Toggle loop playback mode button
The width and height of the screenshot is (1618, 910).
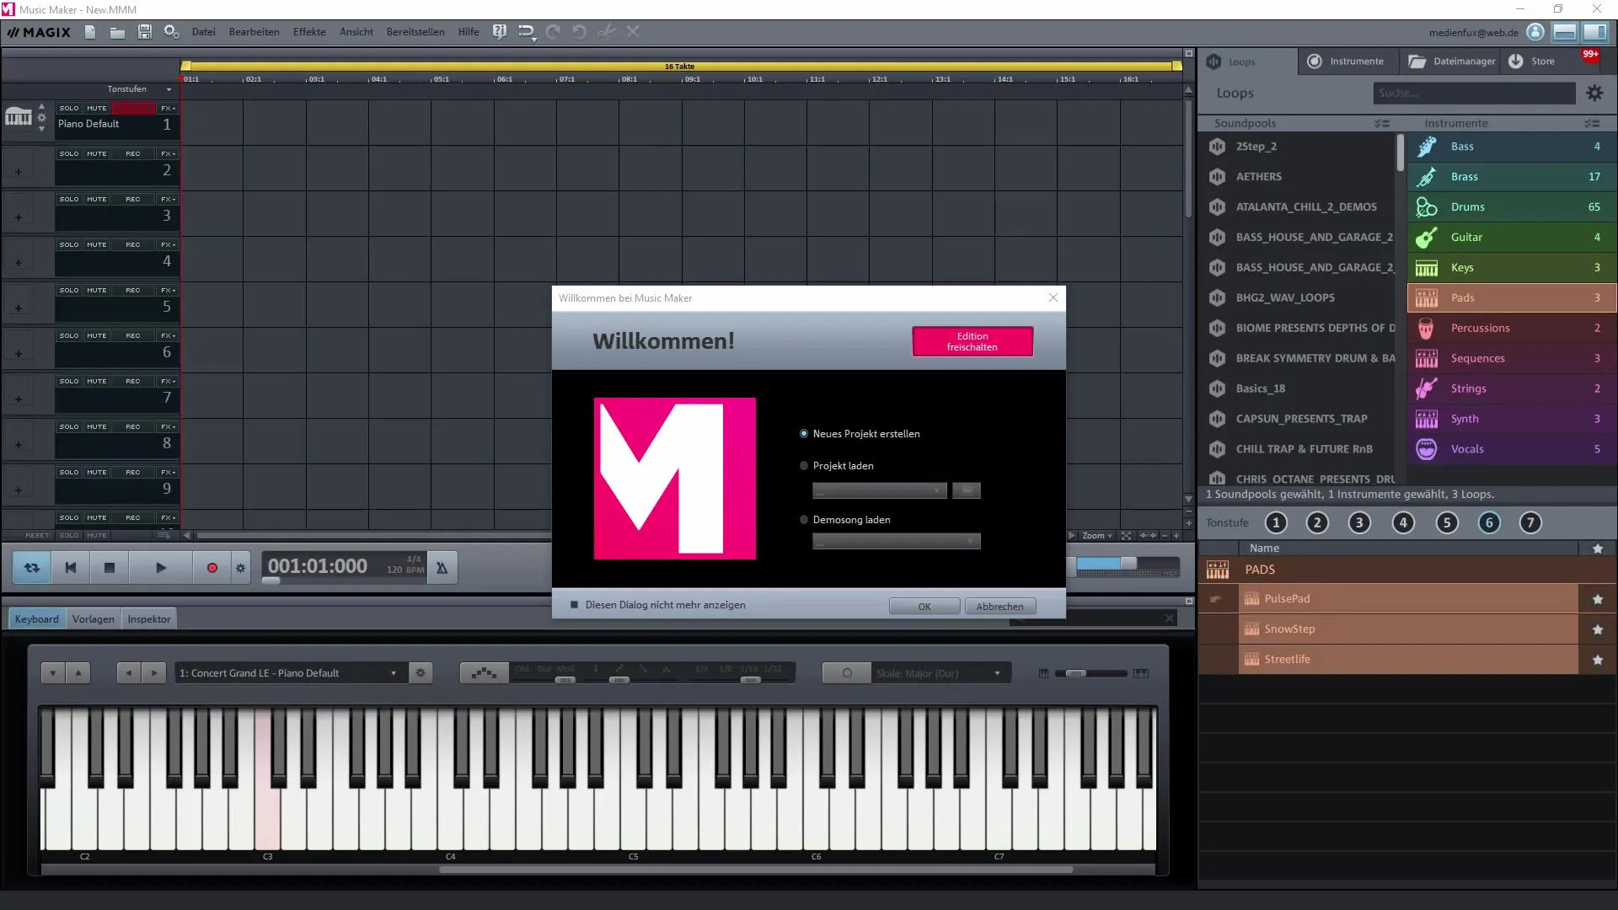pyautogui.click(x=32, y=568)
